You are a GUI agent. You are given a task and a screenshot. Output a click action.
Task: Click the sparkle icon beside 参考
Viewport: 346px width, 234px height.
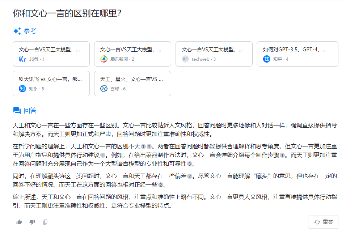tap(17, 31)
